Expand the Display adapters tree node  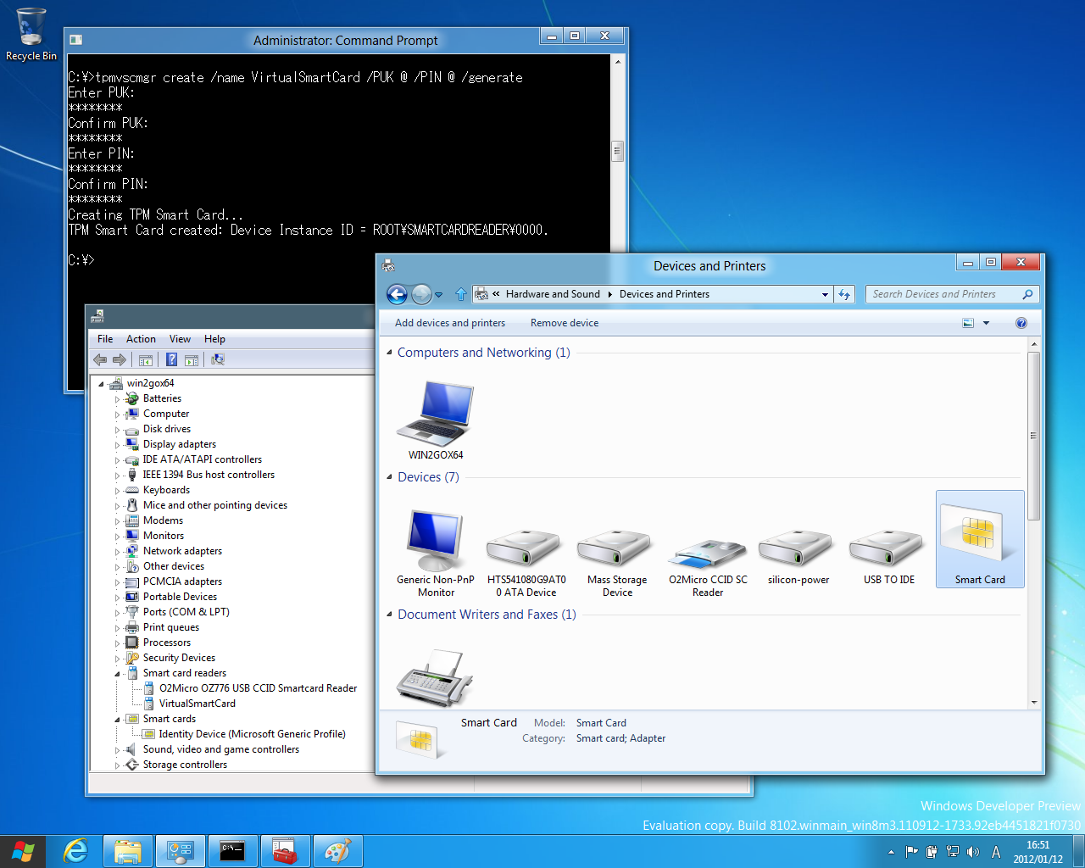(x=117, y=445)
